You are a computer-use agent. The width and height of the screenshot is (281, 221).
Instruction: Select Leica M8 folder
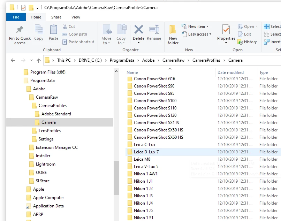(x=142, y=159)
